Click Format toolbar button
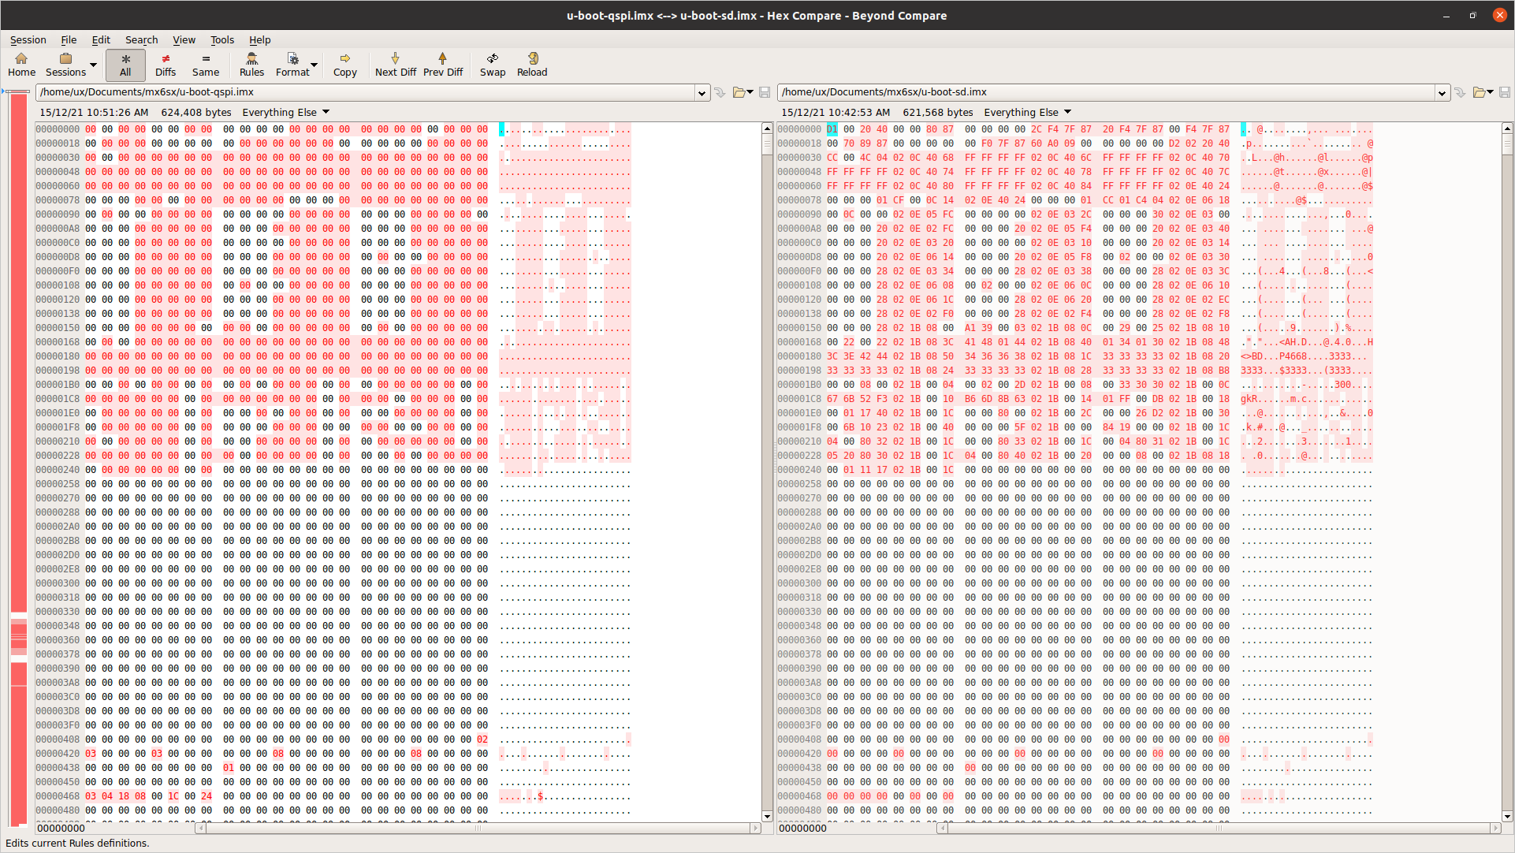Viewport: 1515px width, 853px height. (x=292, y=64)
